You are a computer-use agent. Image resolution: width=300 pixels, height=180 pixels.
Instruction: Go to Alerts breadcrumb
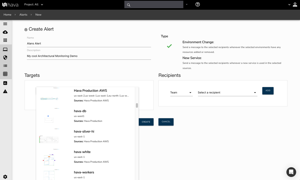pyautogui.click(x=23, y=15)
